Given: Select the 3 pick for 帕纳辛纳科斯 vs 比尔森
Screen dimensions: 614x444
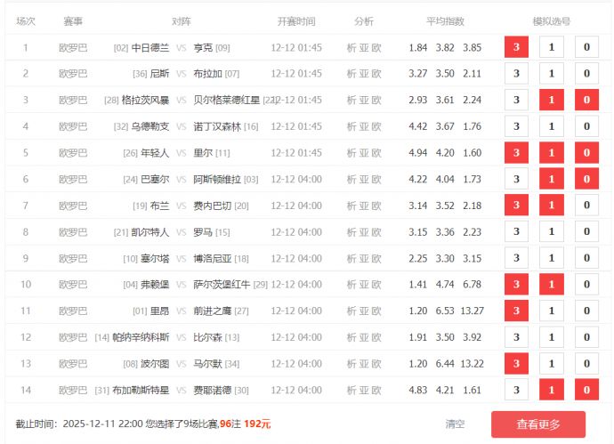Looking at the screenshot, I should 516,337.
